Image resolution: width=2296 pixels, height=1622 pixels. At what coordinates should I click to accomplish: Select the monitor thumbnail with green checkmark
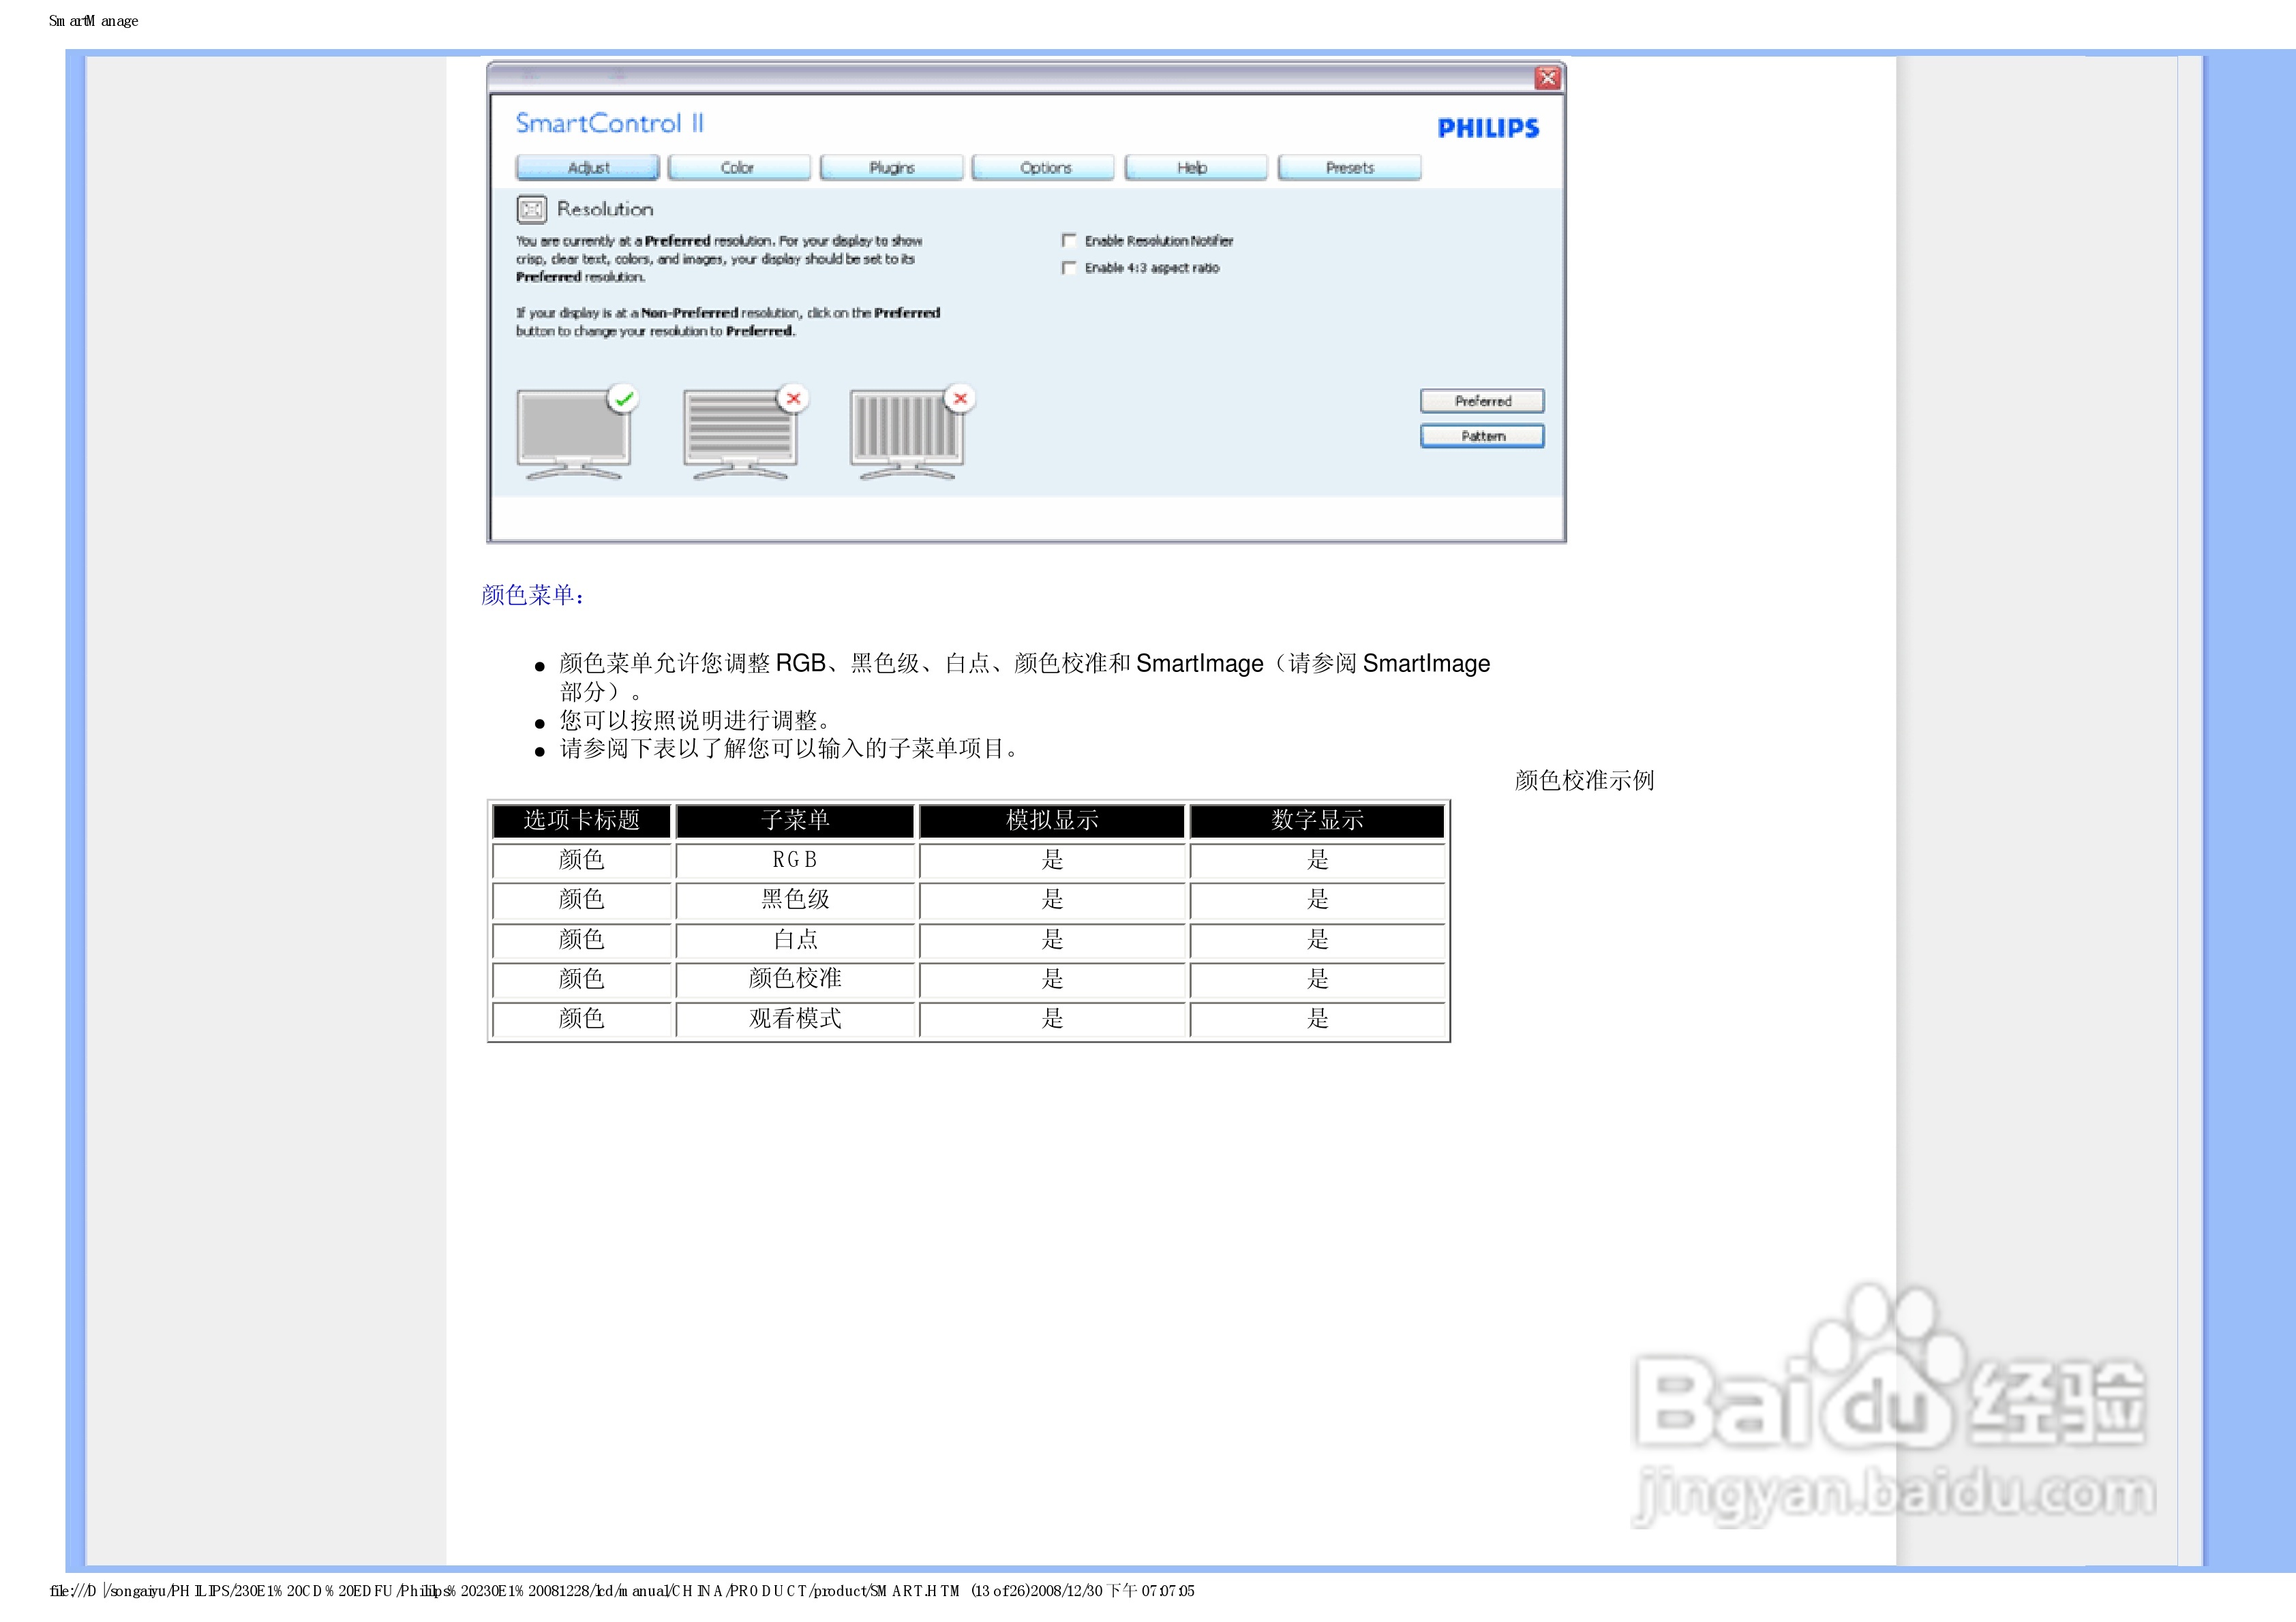(574, 433)
